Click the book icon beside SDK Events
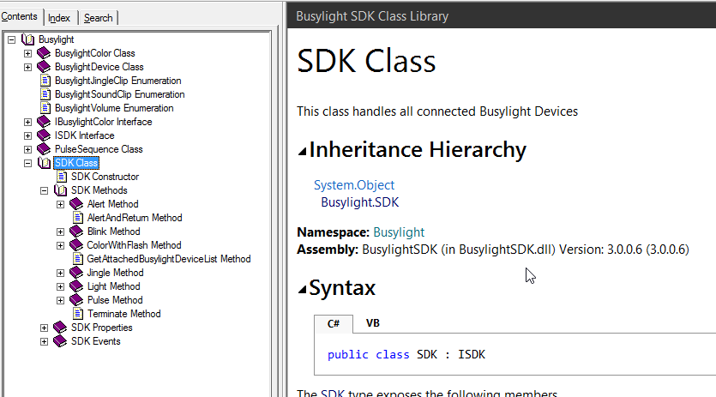Screen dimensions: 716x397 tap(60, 340)
